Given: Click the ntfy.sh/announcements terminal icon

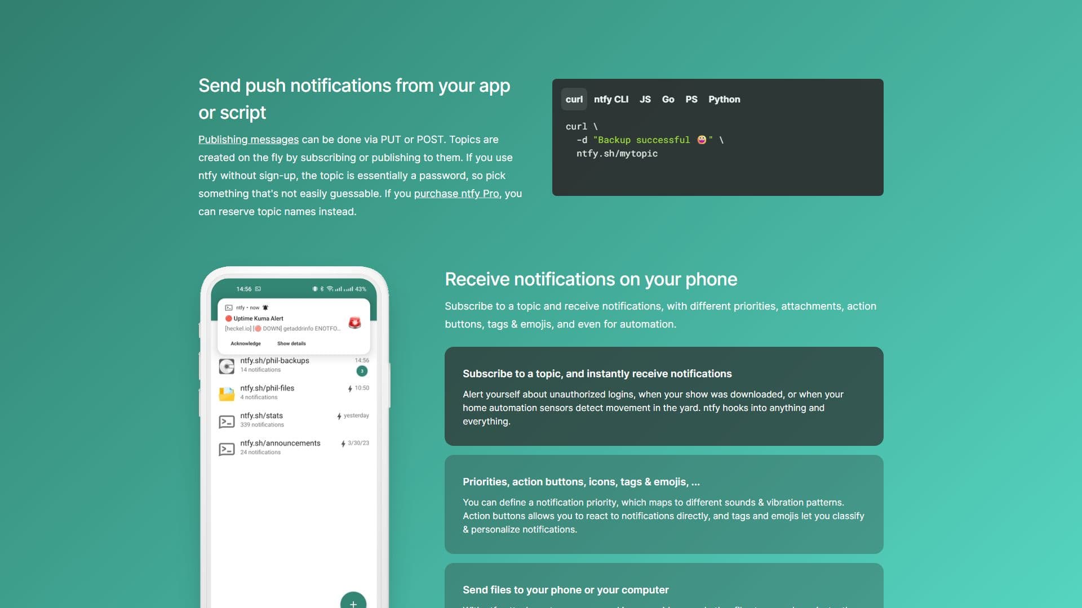Looking at the screenshot, I should click(227, 449).
